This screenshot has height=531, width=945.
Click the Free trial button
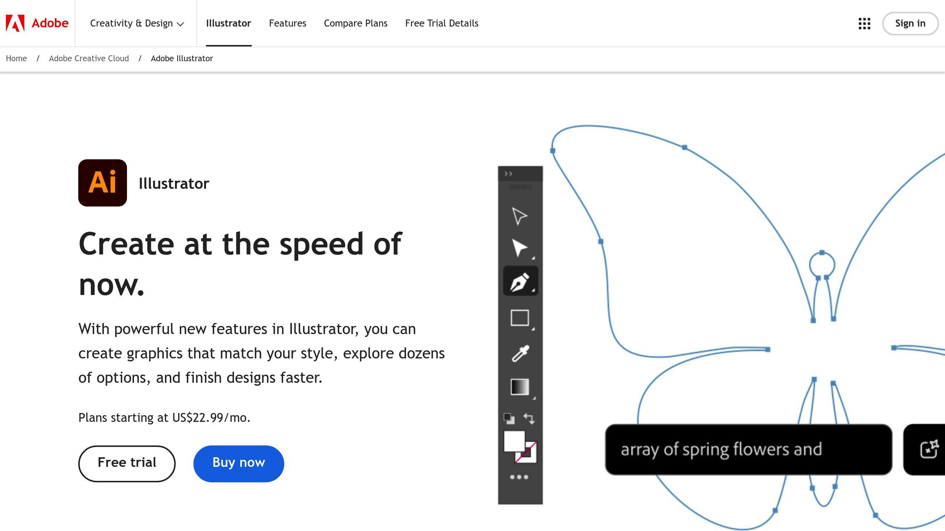[127, 464]
